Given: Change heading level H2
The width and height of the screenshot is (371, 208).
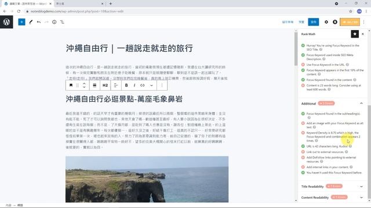Looking at the screenshot, I should tap(105, 85).
